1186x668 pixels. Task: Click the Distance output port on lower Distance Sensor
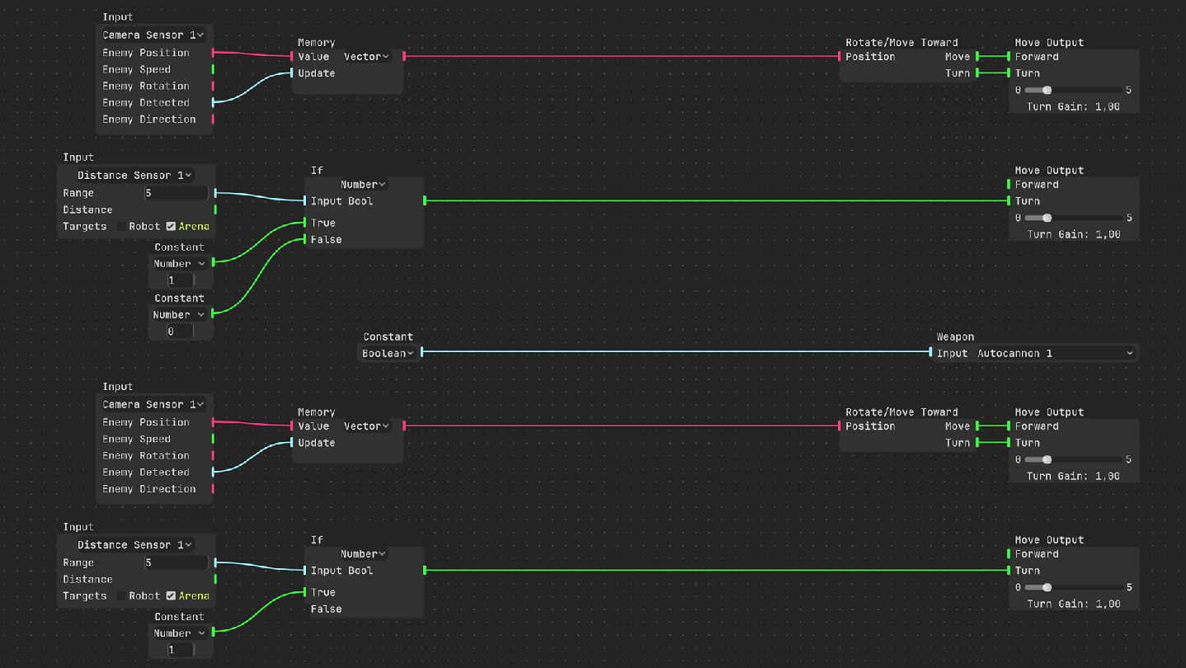click(x=215, y=579)
